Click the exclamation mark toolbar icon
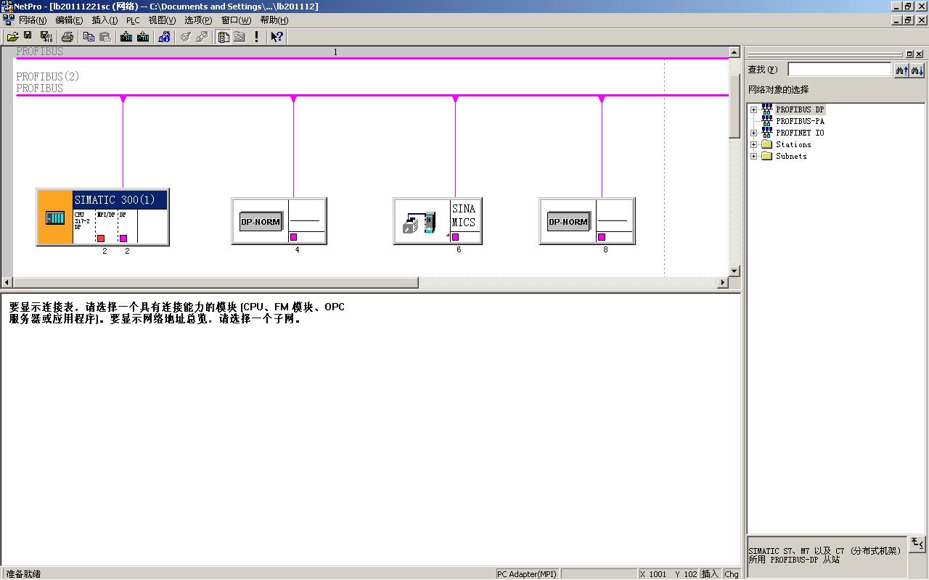 pyautogui.click(x=256, y=36)
